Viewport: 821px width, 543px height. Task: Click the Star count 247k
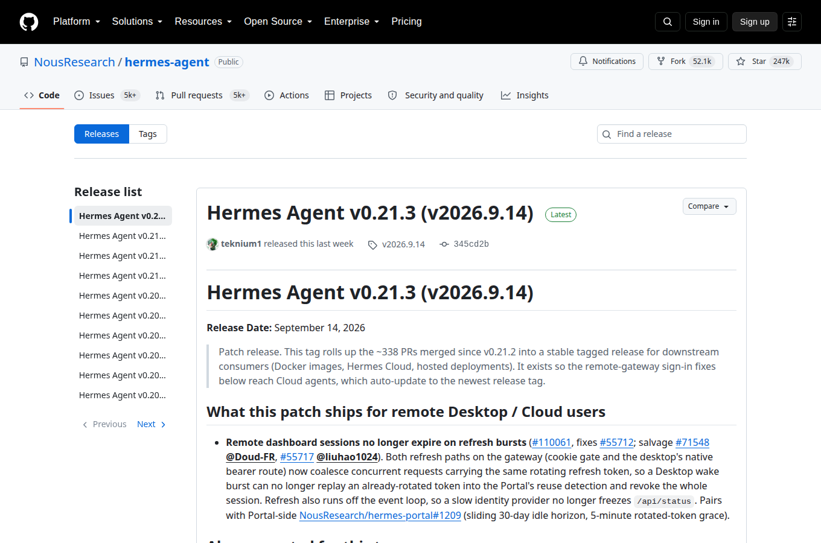(781, 62)
